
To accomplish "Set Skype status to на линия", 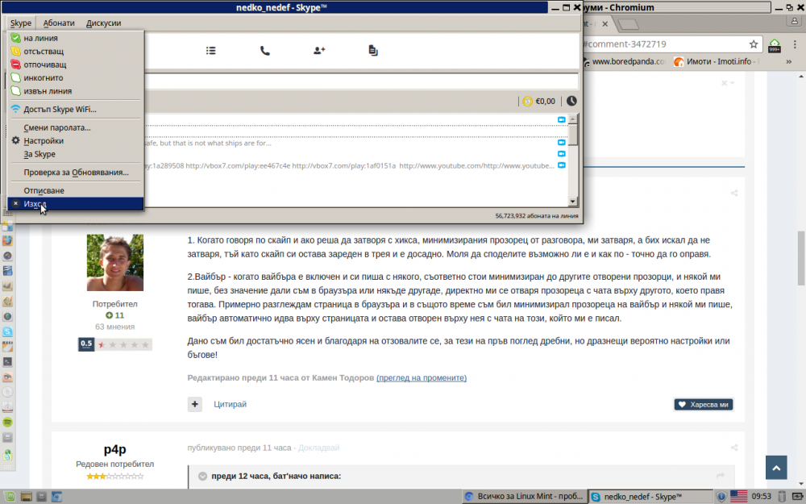I will click(x=76, y=38).
